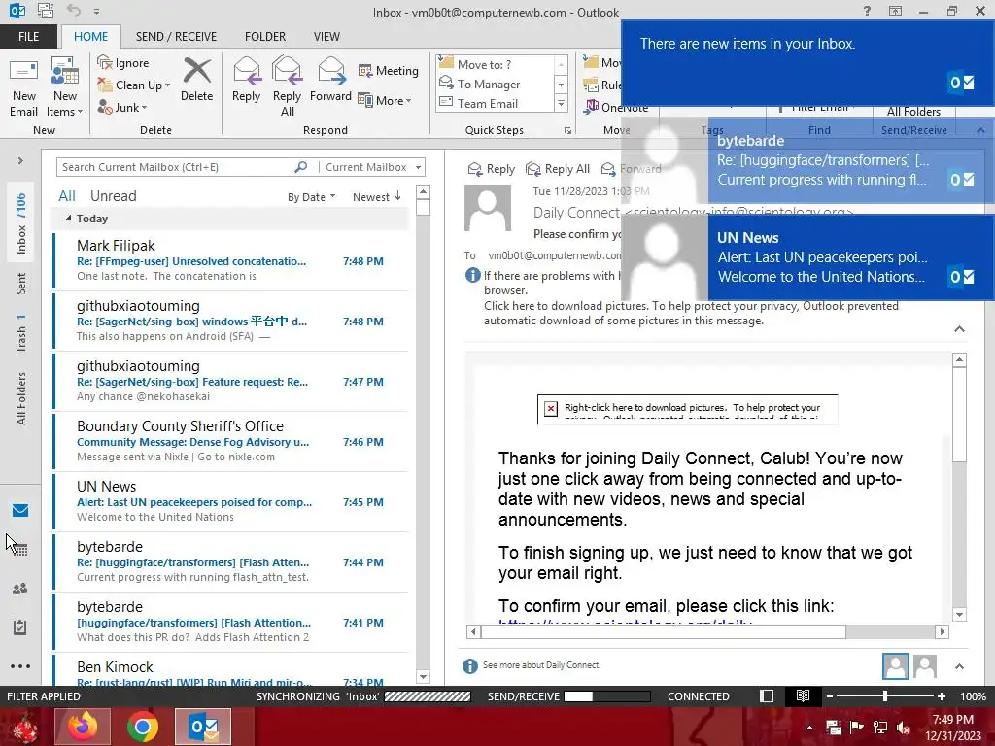Click the blocked picture placeholder
The height and width of the screenshot is (746, 995).
coord(687,409)
